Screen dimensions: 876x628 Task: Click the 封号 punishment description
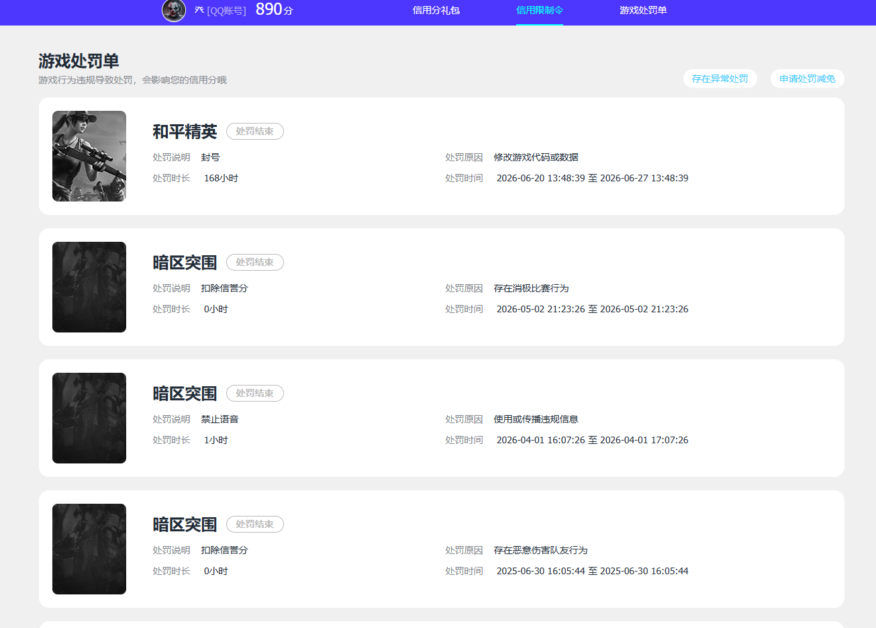tap(210, 157)
